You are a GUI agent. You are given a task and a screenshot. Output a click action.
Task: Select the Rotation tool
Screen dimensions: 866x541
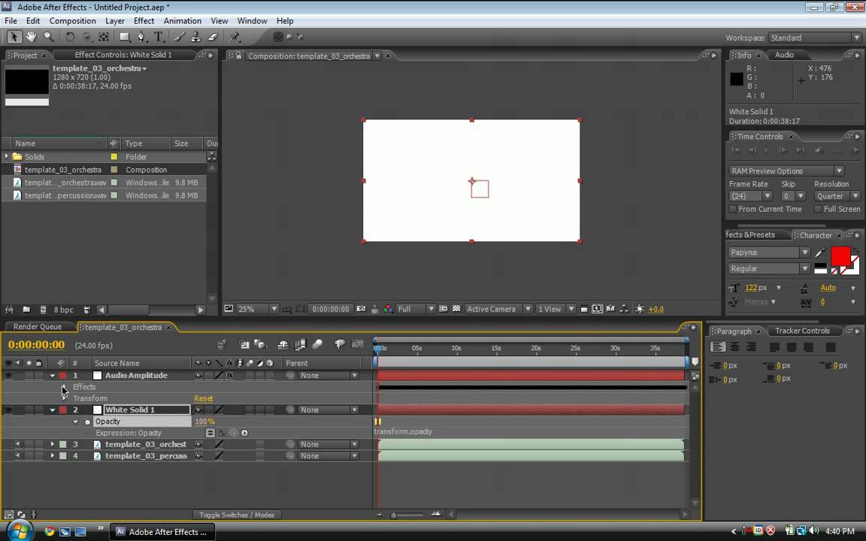[x=70, y=37]
